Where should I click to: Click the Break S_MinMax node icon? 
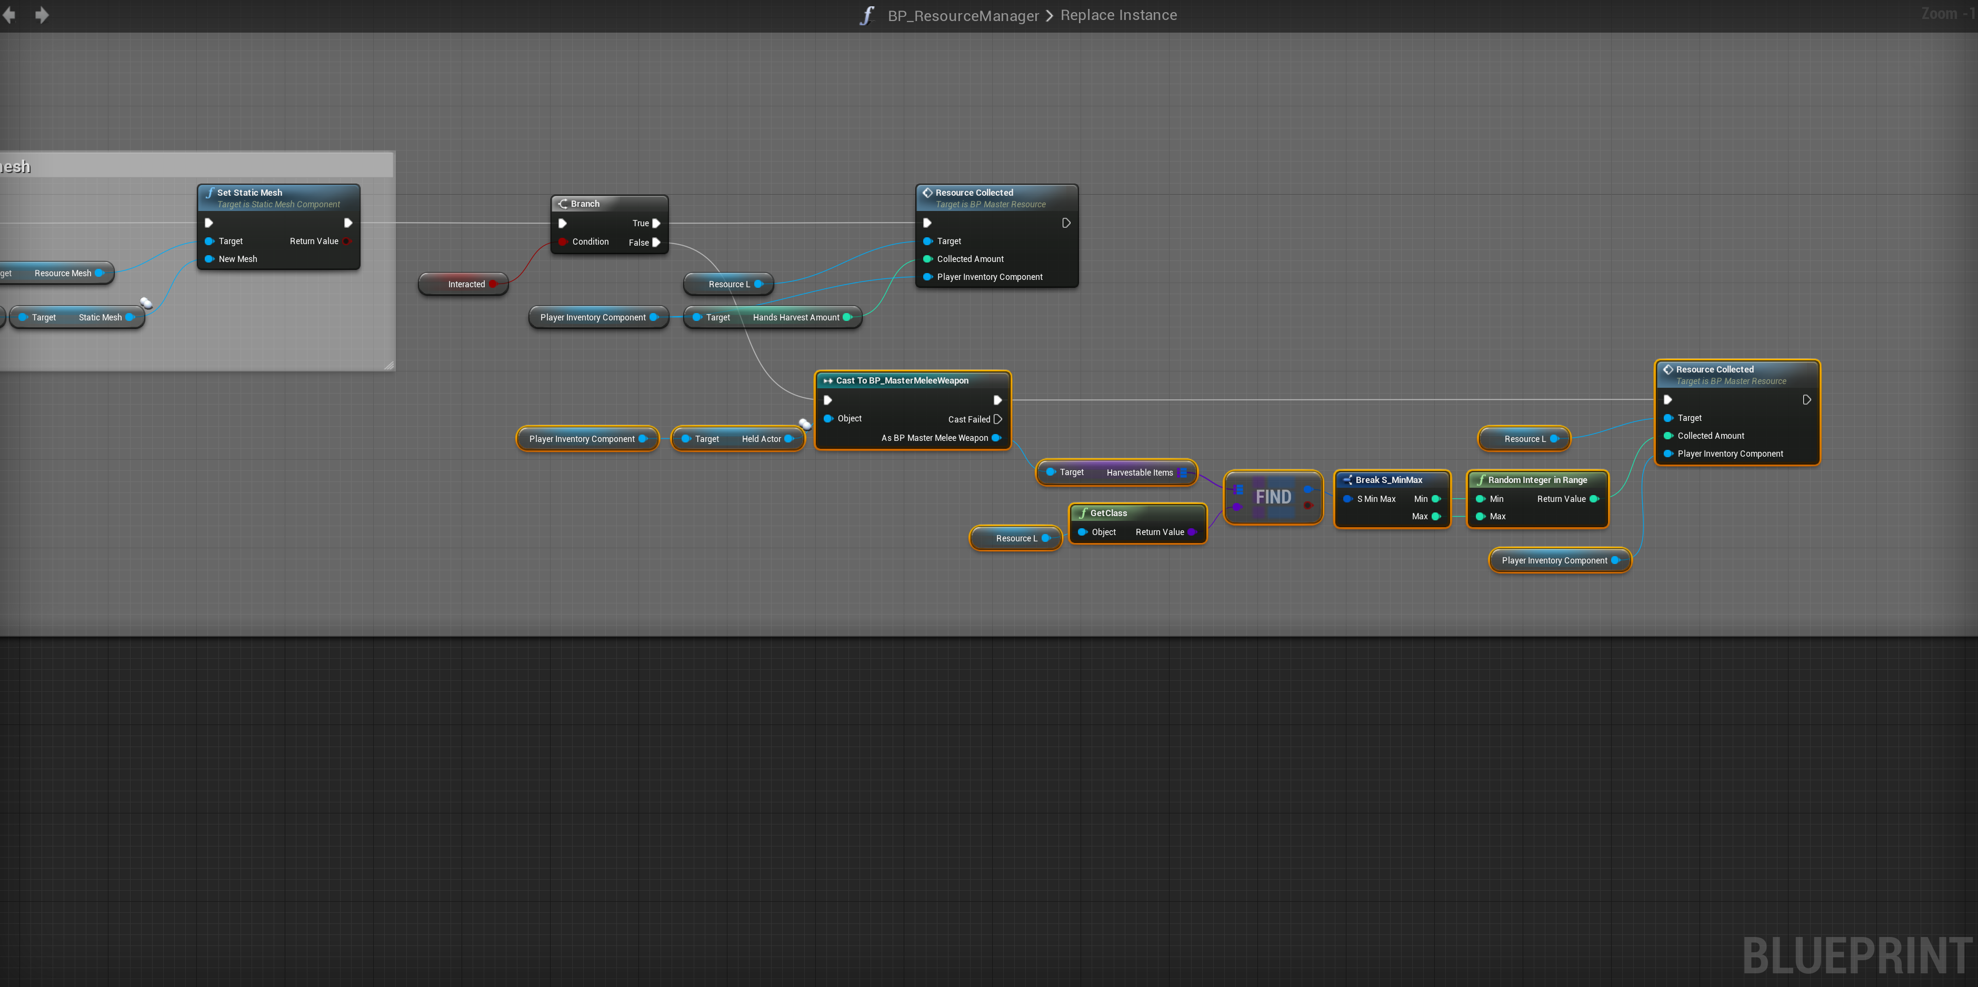click(1347, 480)
